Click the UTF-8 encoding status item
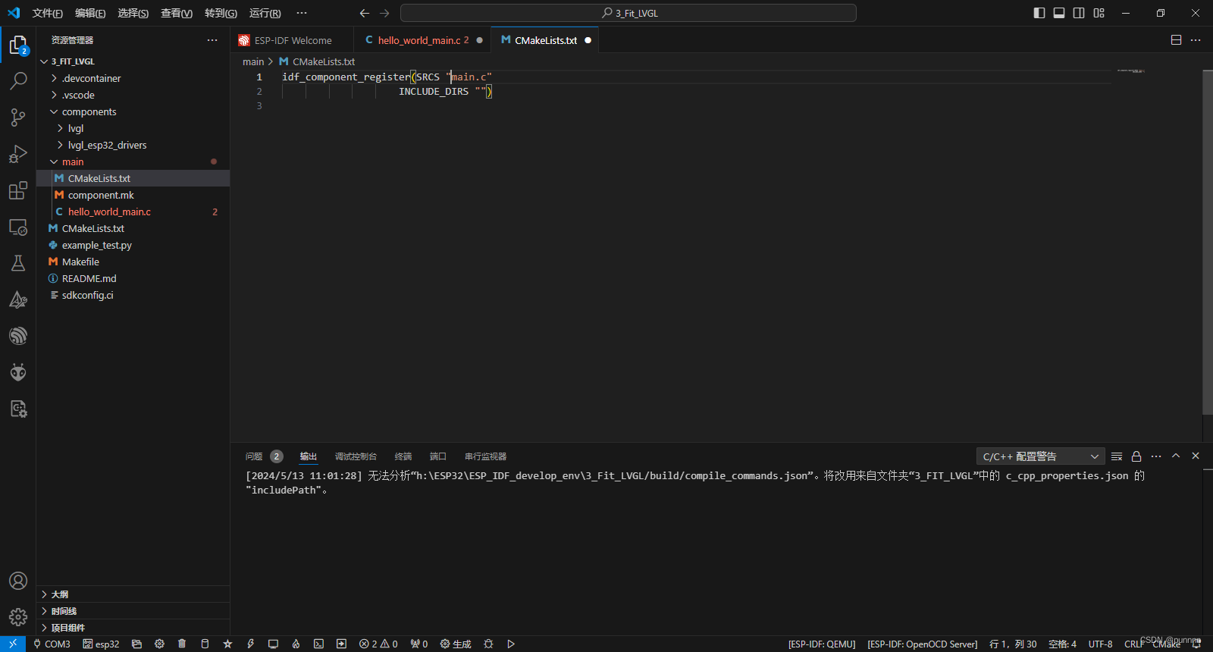The image size is (1213, 652). click(x=1100, y=644)
